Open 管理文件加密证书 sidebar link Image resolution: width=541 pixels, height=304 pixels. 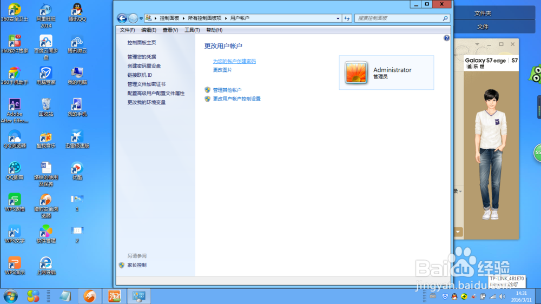(146, 84)
